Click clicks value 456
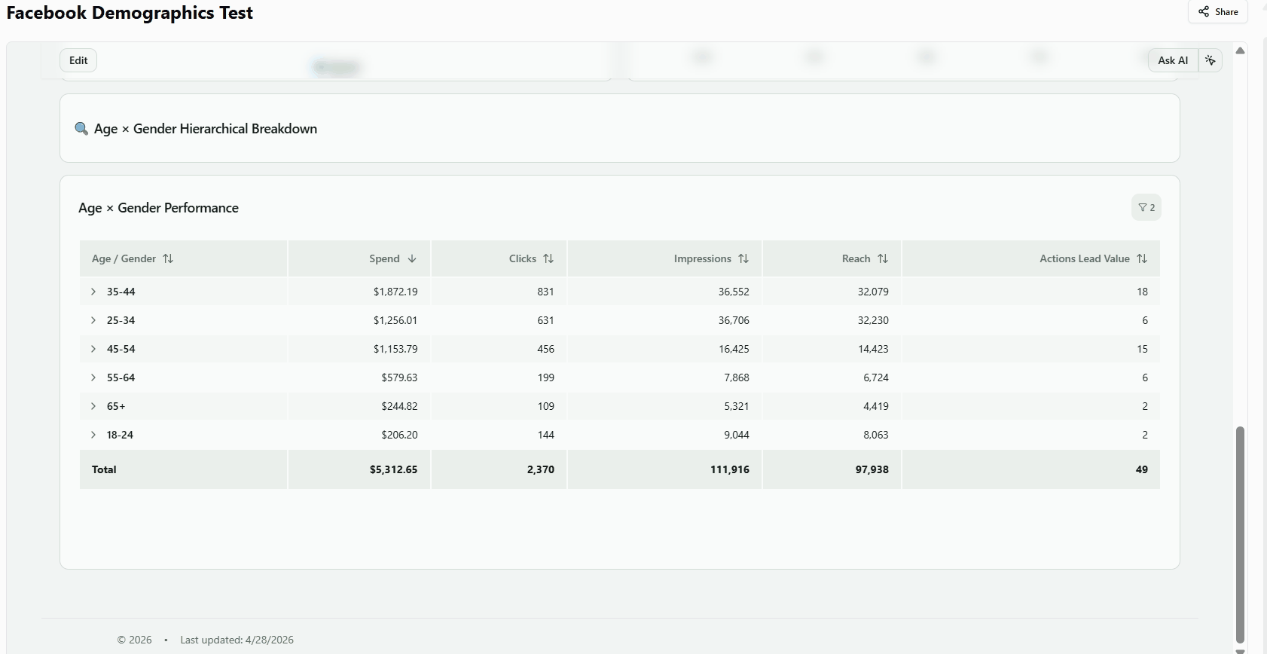Image resolution: width=1267 pixels, height=654 pixels. 545,349
